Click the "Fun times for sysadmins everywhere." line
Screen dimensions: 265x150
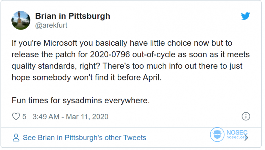(x=81, y=101)
